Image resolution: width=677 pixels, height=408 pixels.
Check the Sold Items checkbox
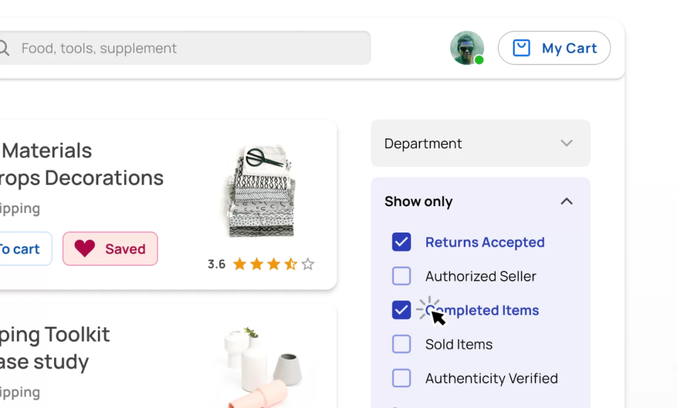[401, 344]
